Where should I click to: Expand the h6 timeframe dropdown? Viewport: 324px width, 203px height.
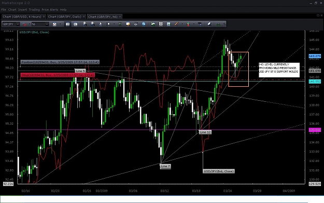(47, 24)
